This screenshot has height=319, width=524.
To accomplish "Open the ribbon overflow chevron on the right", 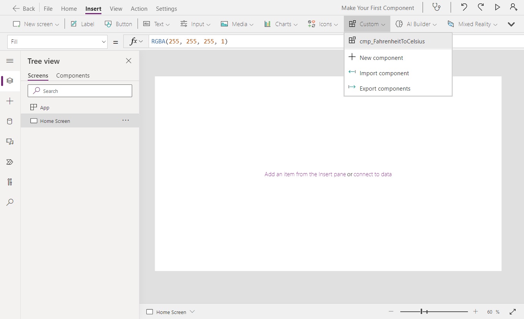I will [511, 24].
